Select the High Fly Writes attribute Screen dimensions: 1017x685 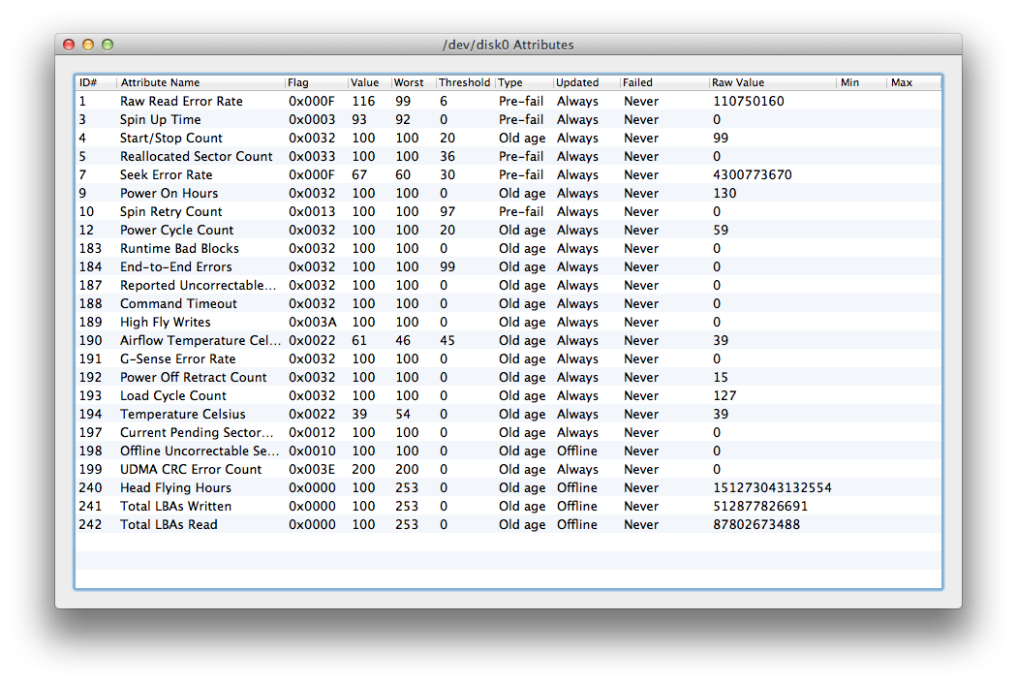tap(508, 323)
